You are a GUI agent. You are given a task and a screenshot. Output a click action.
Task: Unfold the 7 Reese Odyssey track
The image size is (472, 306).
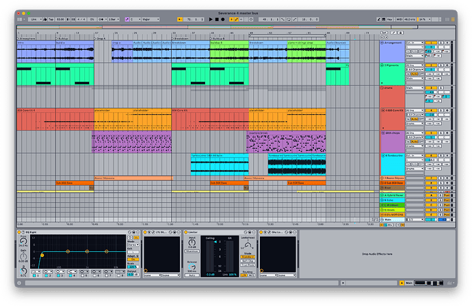coord(382,178)
